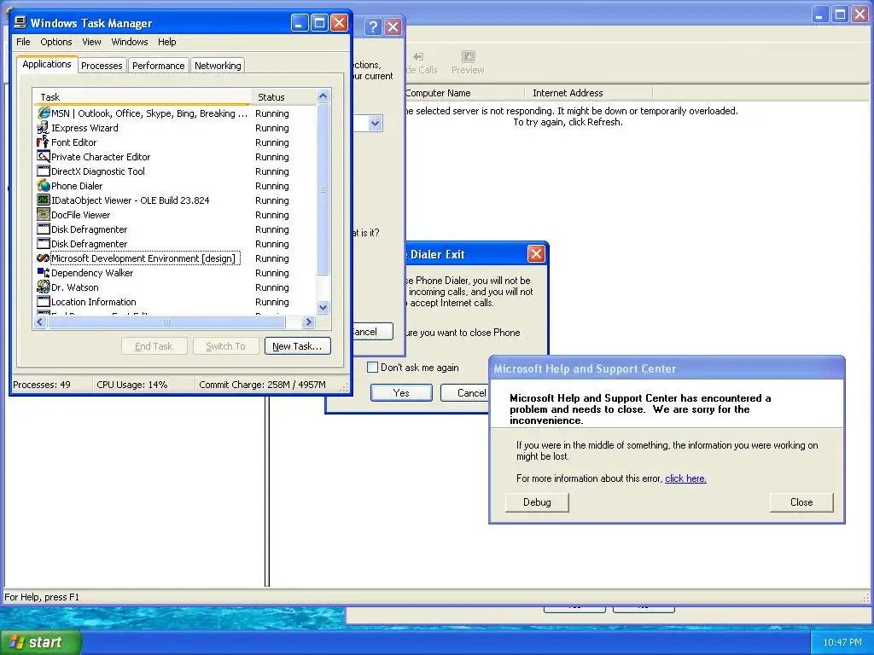
Task: Click the Internet Address column header
Action: [x=588, y=92]
